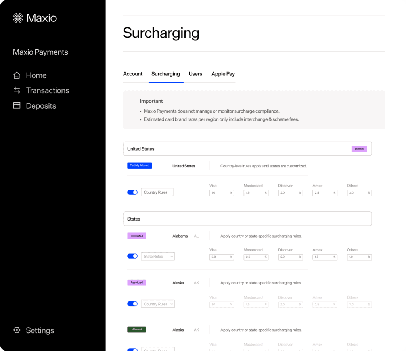
Task: Click the Home house icon
Action: click(17, 75)
